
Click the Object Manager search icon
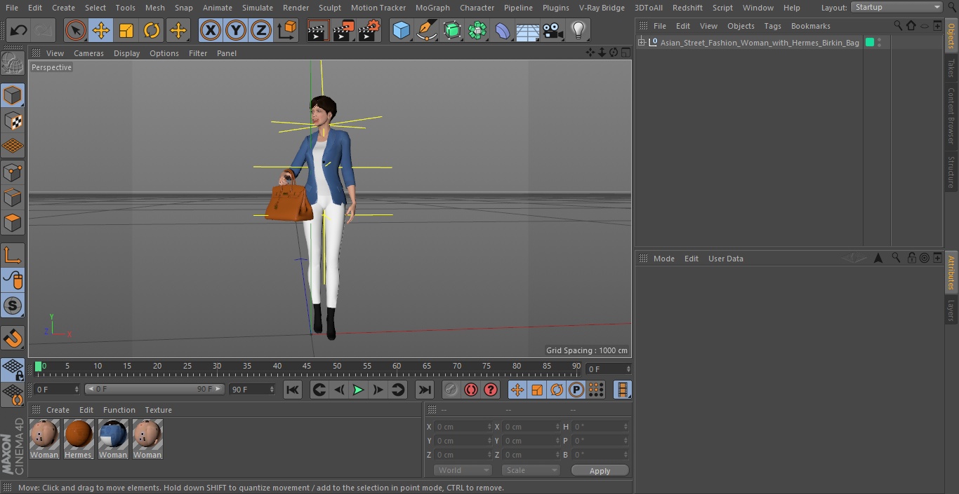pos(898,25)
